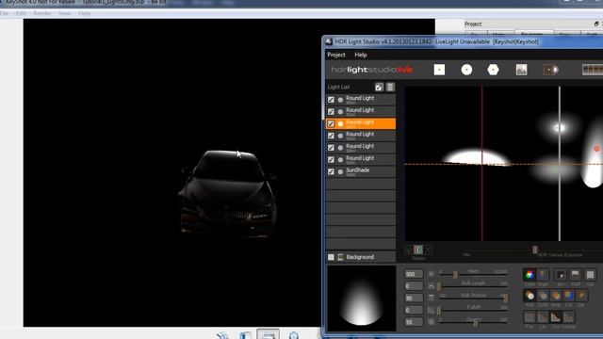Uncheck the first Round Light in list
This screenshot has width=603, height=339.
click(331, 100)
